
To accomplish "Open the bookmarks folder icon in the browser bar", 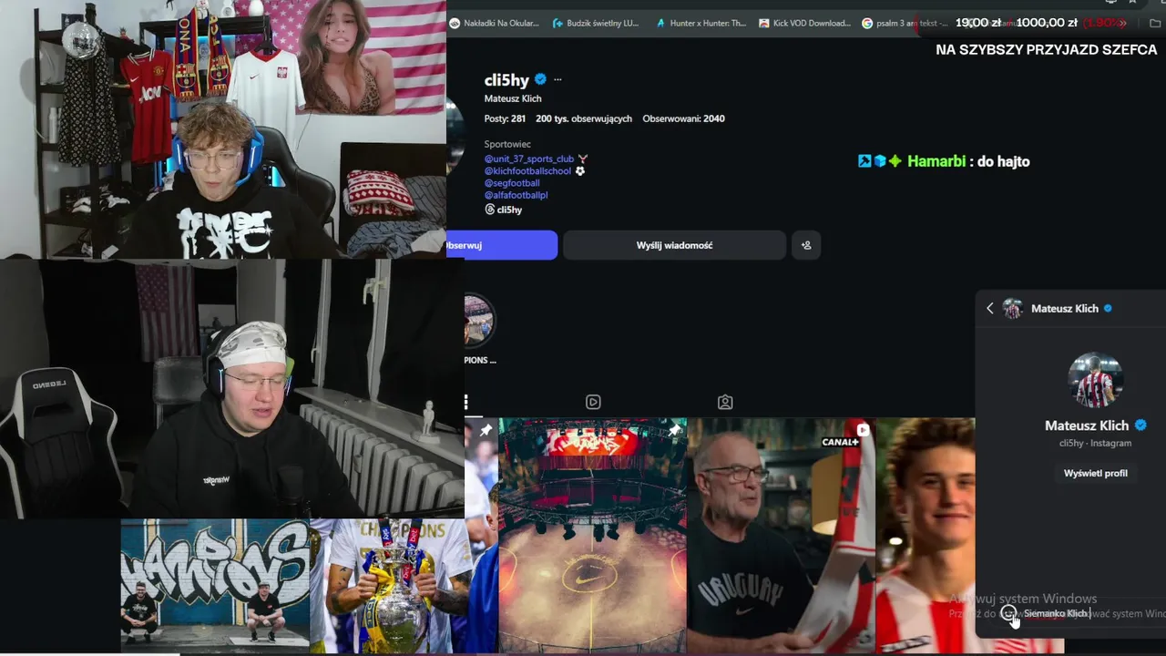I will pyautogui.click(x=1155, y=23).
